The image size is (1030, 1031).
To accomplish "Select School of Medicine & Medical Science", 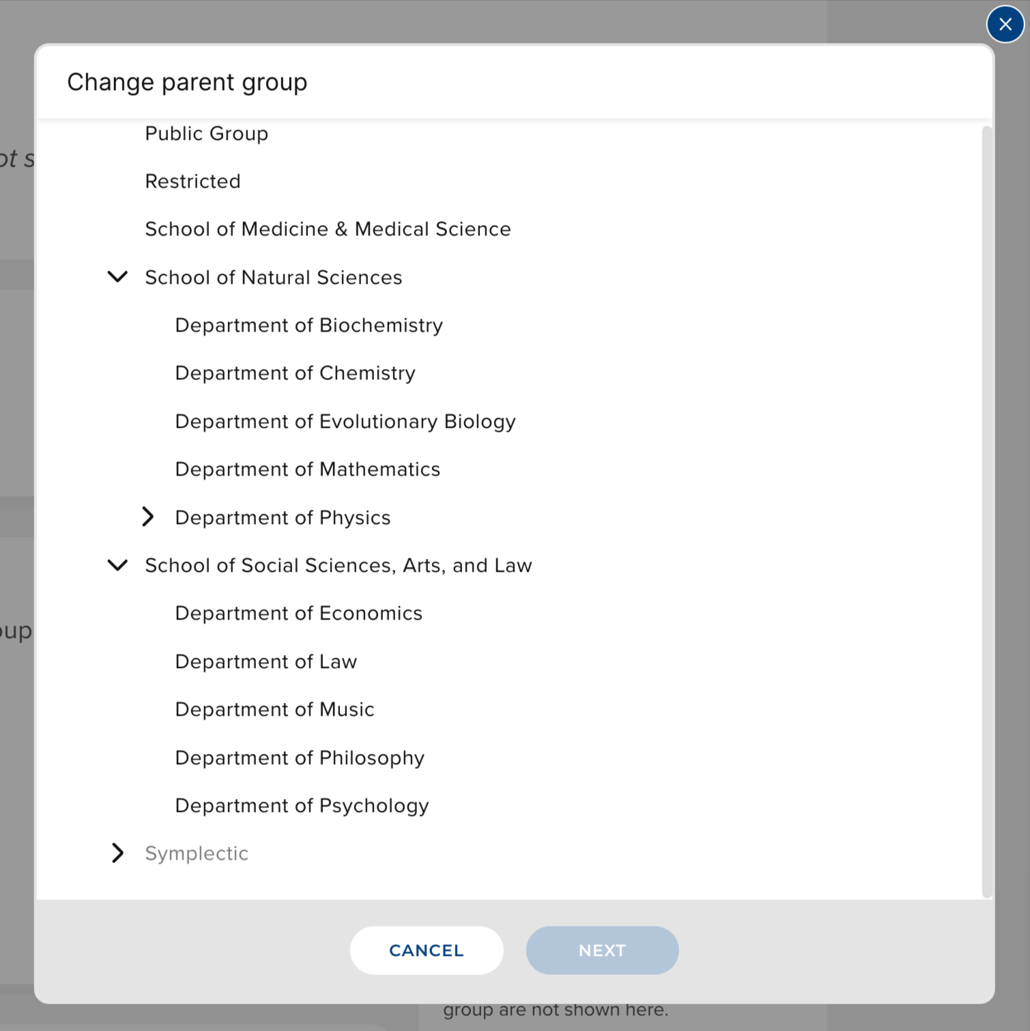I will (328, 229).
